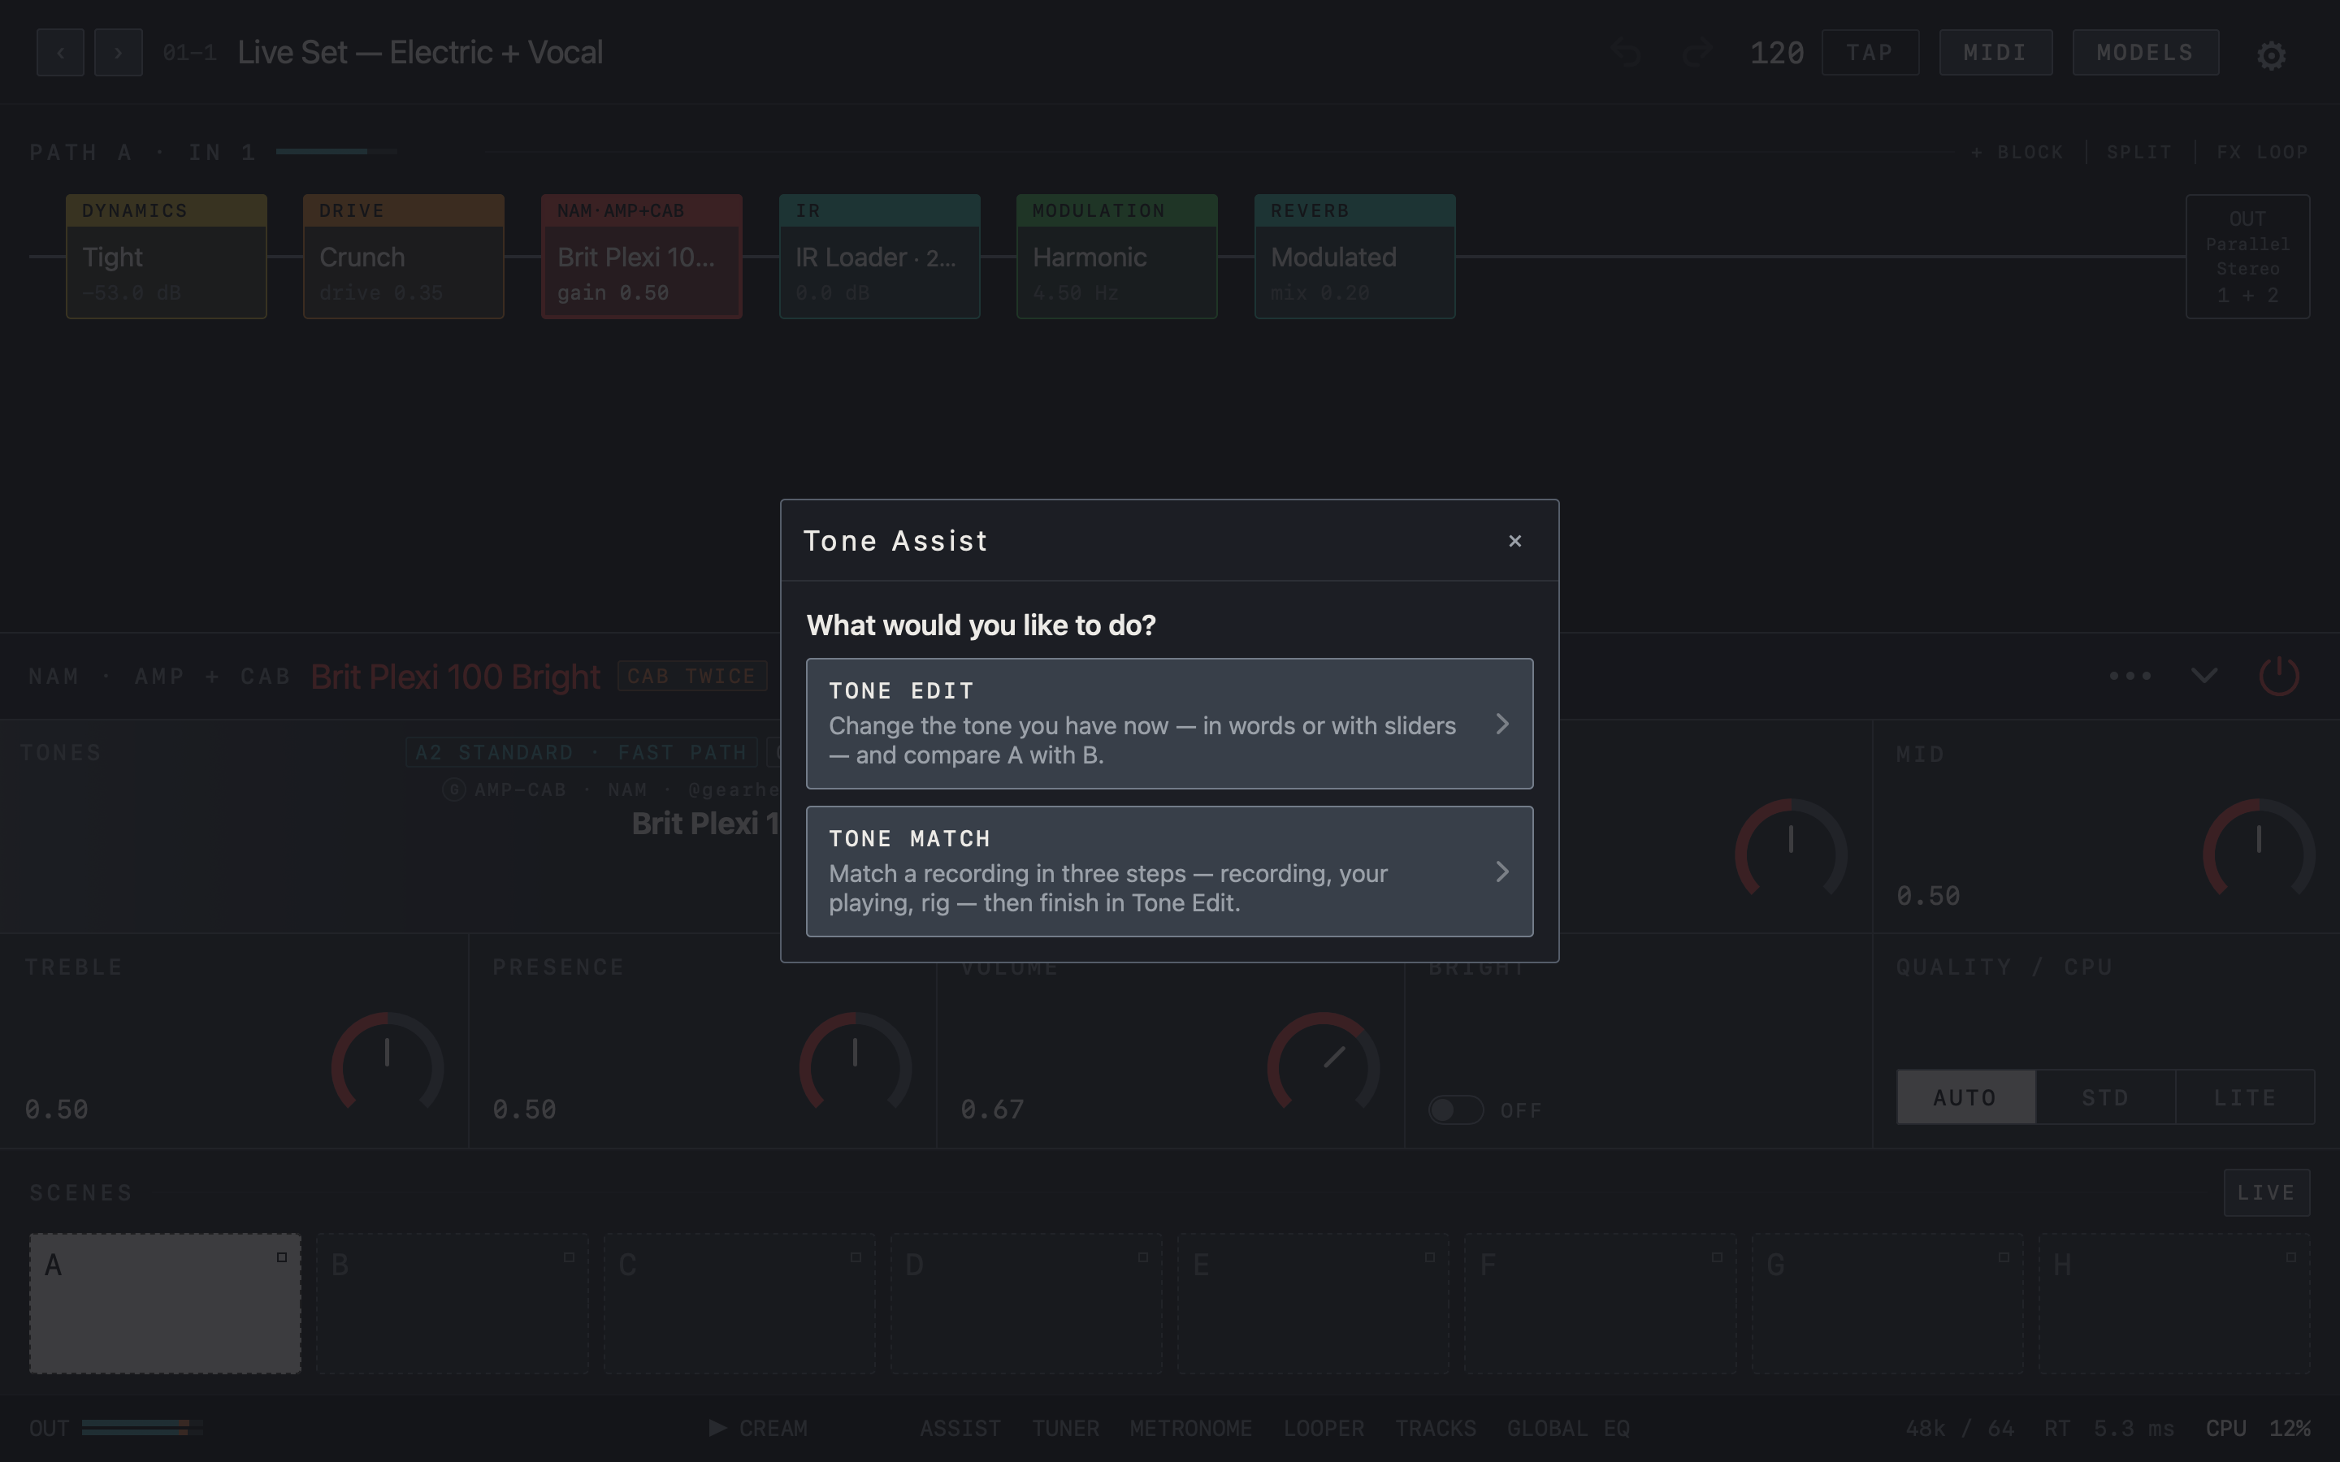Open the METRONOME tab
Viewport: 2340px width, 1462px height.
coord(1191,1428)
